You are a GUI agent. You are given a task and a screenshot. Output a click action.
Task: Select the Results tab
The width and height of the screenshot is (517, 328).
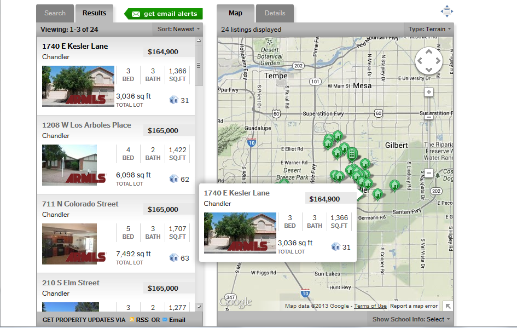[x=94, y=13]
